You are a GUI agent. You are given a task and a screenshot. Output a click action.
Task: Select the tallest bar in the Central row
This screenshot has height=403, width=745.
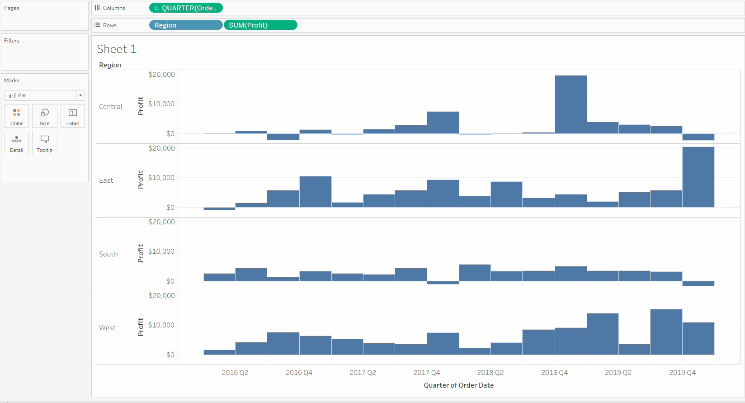[571, 104]
